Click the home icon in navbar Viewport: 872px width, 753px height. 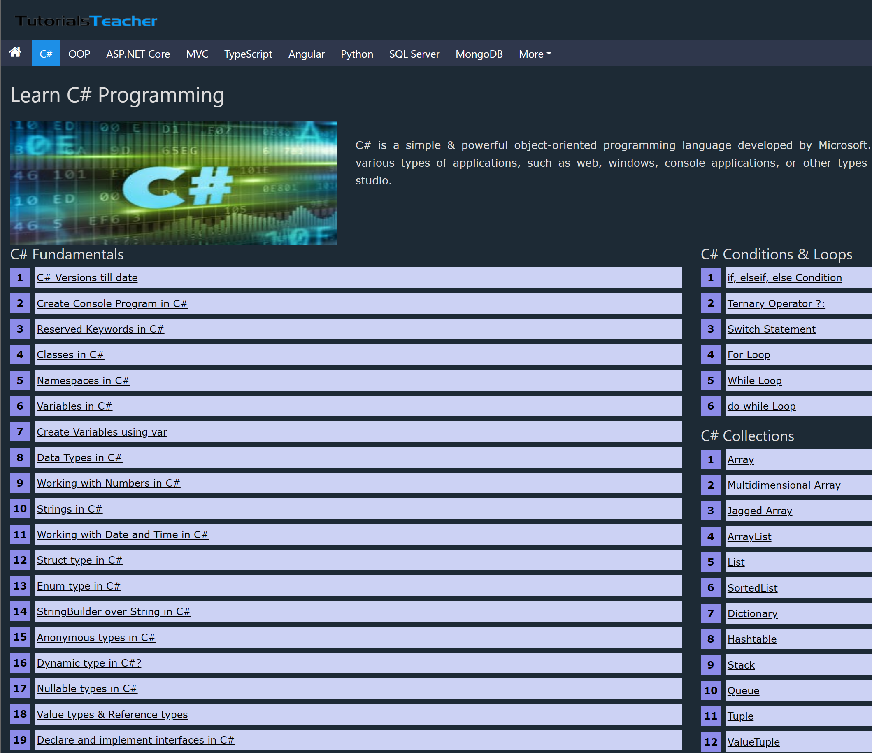16,53
